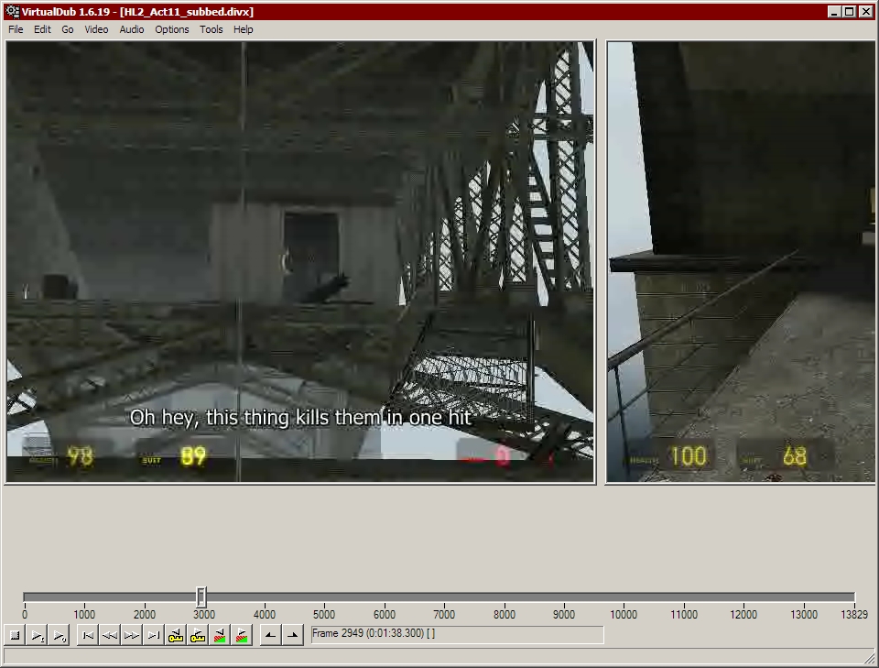Click the subtitle "Oh hey, this thing kills them in one hit"
The height and width of the screenshot is (668, 879).
tap(300, 418)
